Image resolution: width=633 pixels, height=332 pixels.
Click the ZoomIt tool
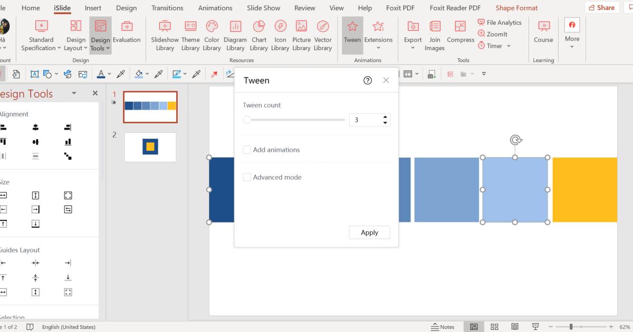(493, 34)
